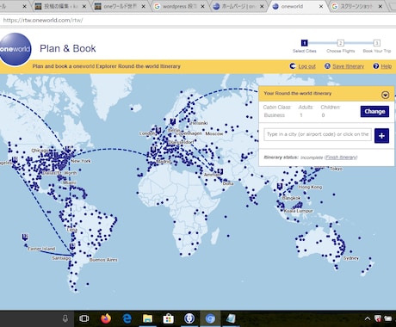The image size is (396, 327).
Task: Focus the city or airport code field
Action: coord(318,134)
